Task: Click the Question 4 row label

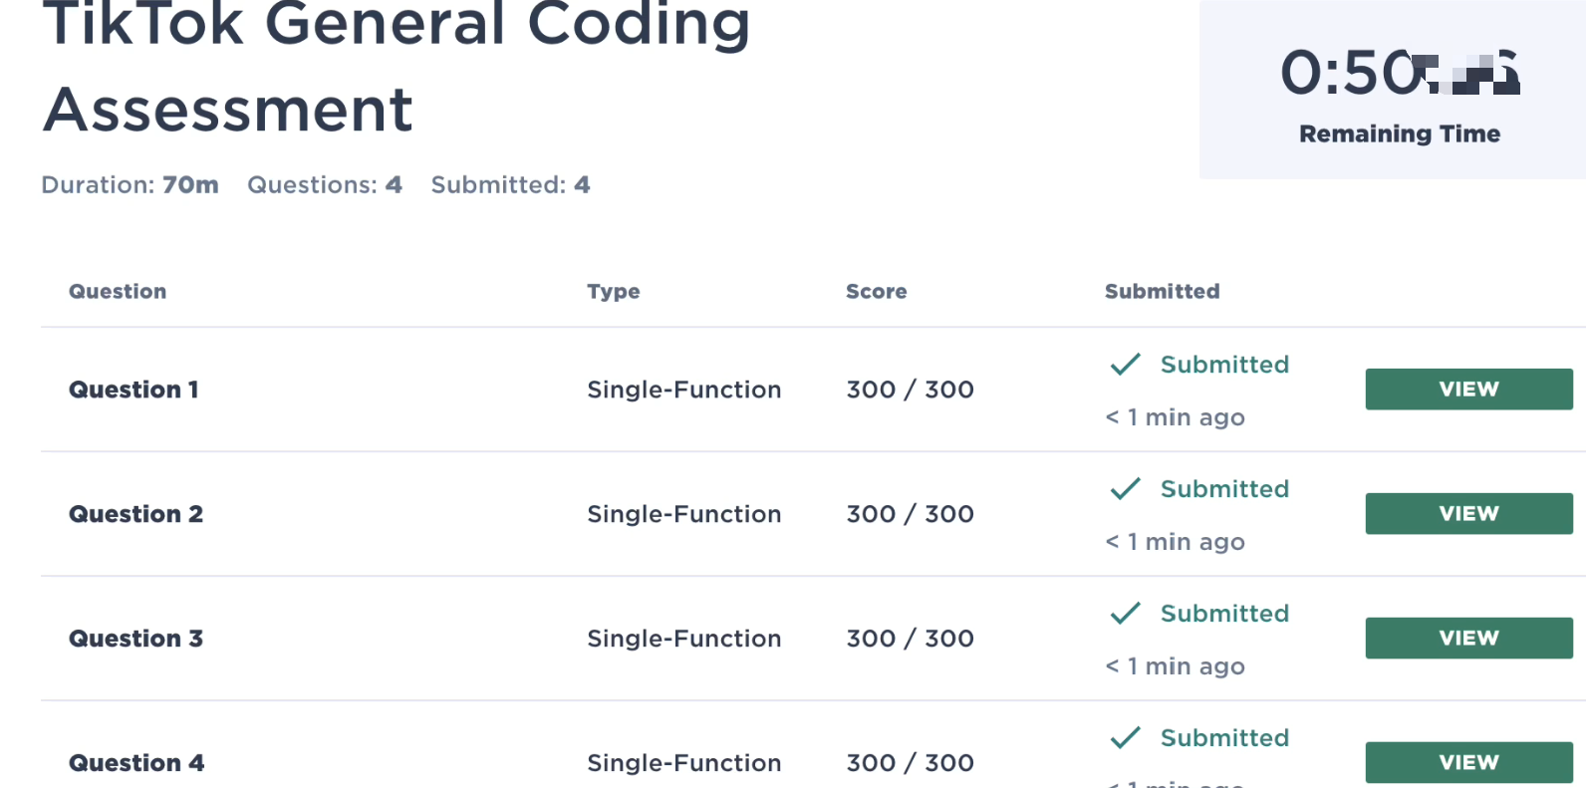Action: (136, 763)
